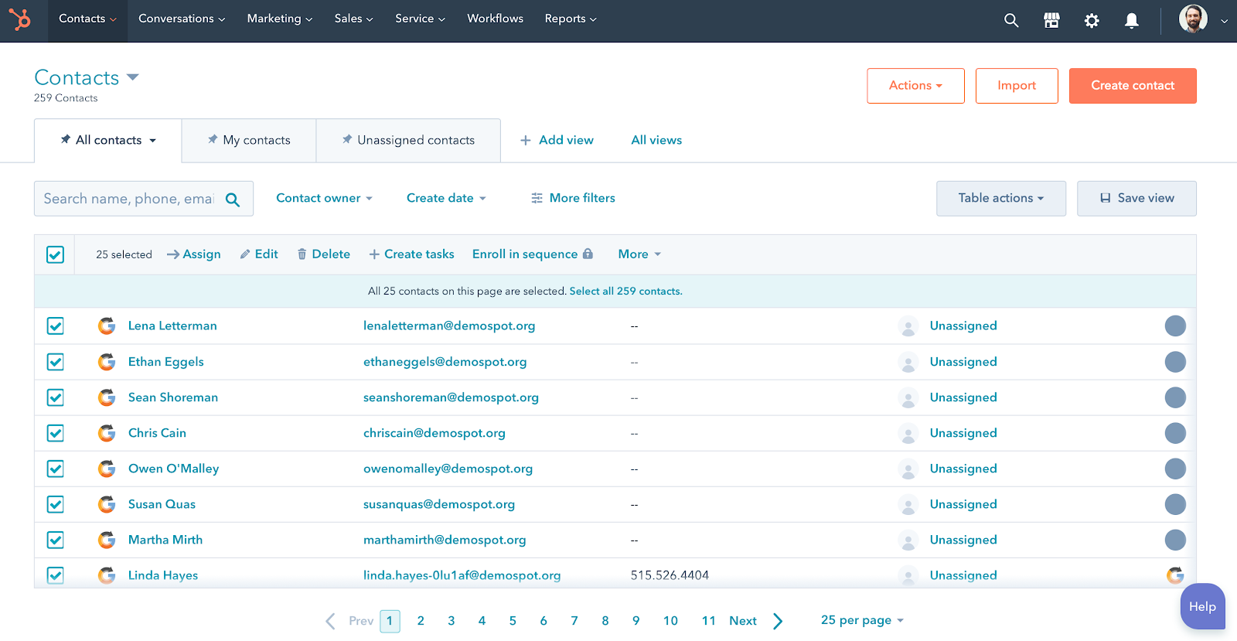Click the Create contact button
This screenshot has width=1237, height=641.
(1133, 86)
